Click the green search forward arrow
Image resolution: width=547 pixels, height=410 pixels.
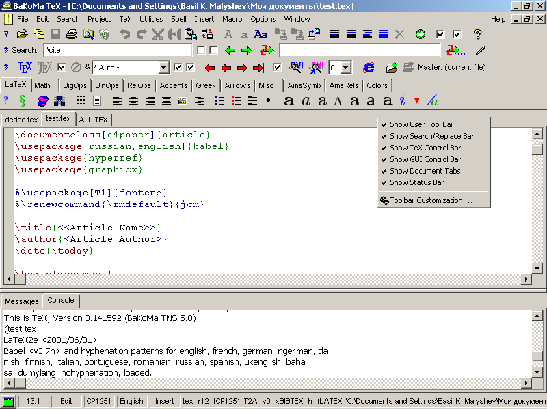(246, 50)
